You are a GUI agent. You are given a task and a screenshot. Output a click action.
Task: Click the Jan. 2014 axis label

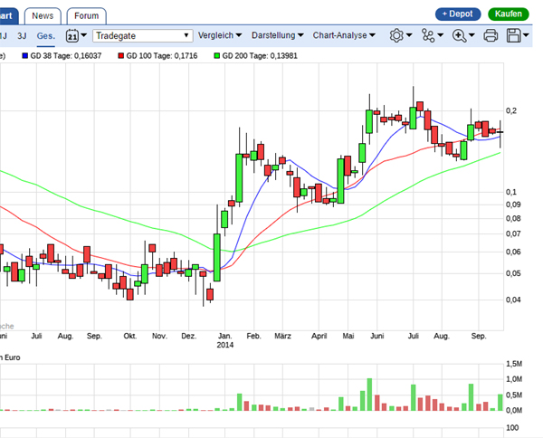(225, 340)
